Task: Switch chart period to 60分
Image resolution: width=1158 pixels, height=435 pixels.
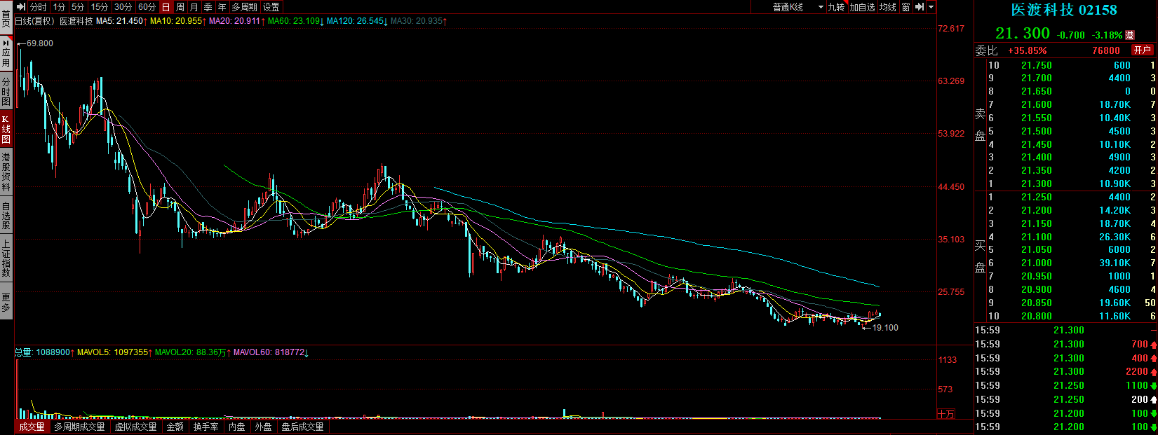Action: point(147,7)
